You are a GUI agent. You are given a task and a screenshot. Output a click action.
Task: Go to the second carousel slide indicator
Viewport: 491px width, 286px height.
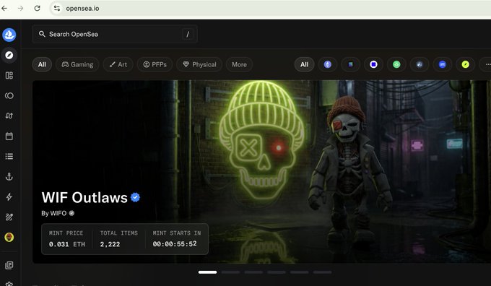click(230, 272)
